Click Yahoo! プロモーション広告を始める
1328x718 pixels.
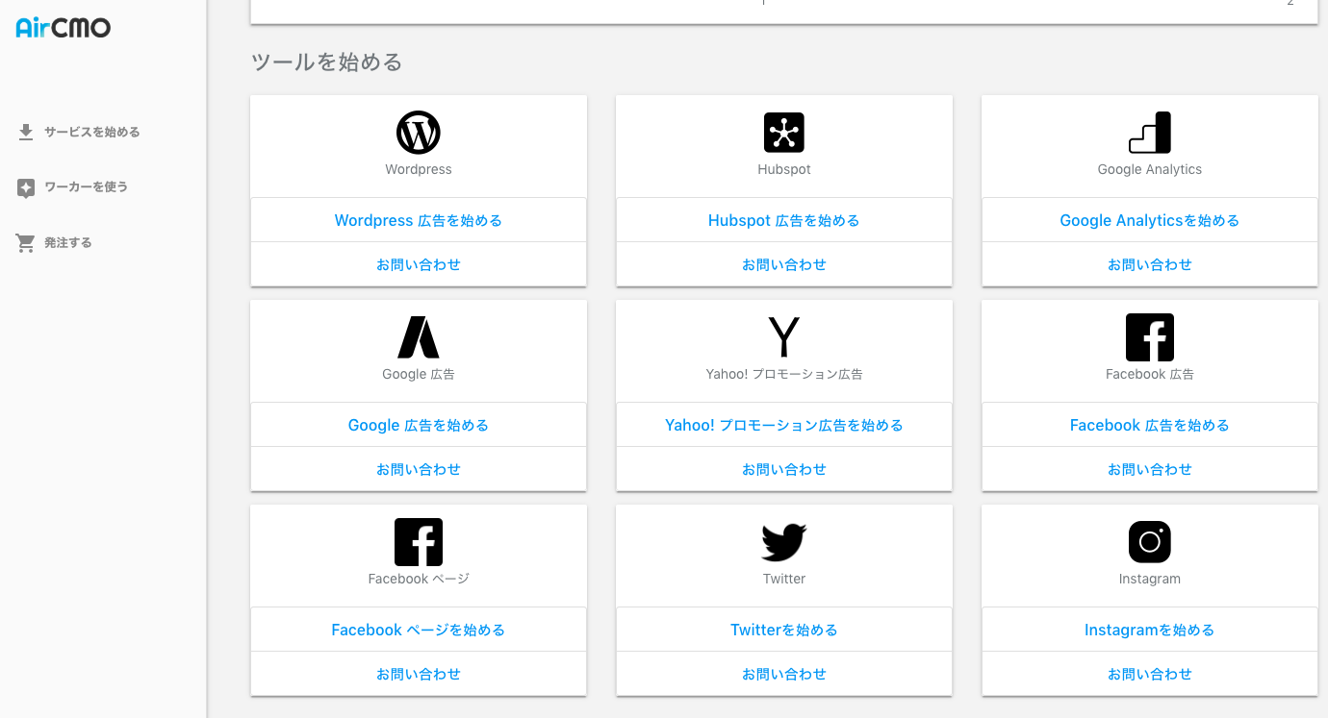(x=784, y=425)
